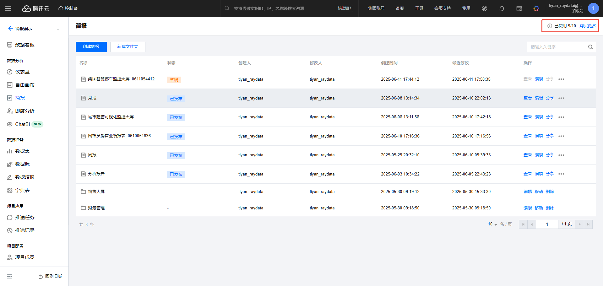Collapse the sidebar using bottom-left icon
This screenshot has height=286, width=603.
tap(10, 276)
